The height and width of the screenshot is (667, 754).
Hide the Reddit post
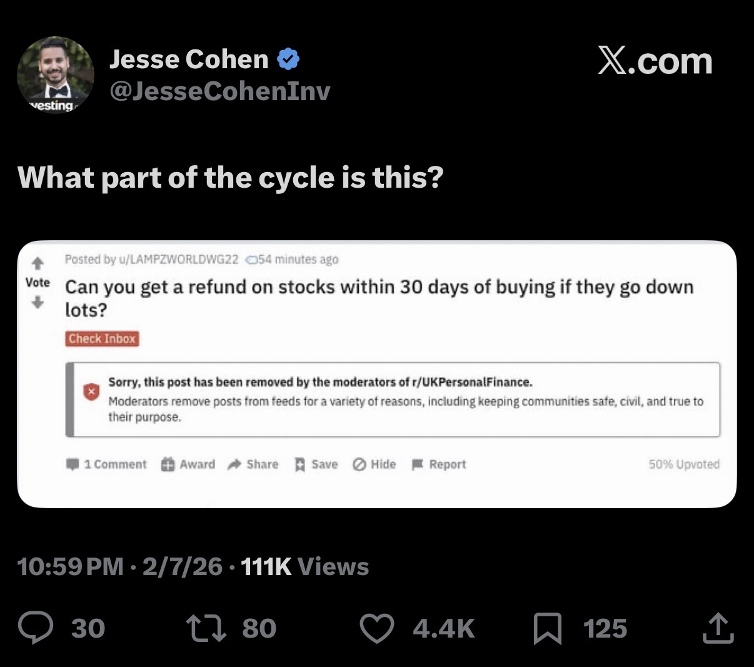374,464
